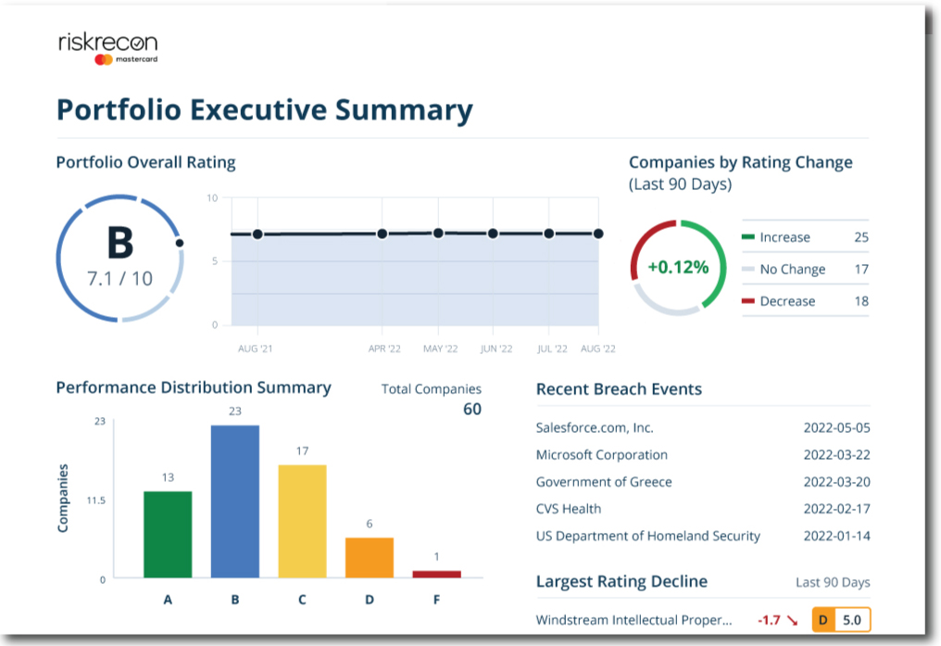Click the green Increase legend marker

[748, 237]
